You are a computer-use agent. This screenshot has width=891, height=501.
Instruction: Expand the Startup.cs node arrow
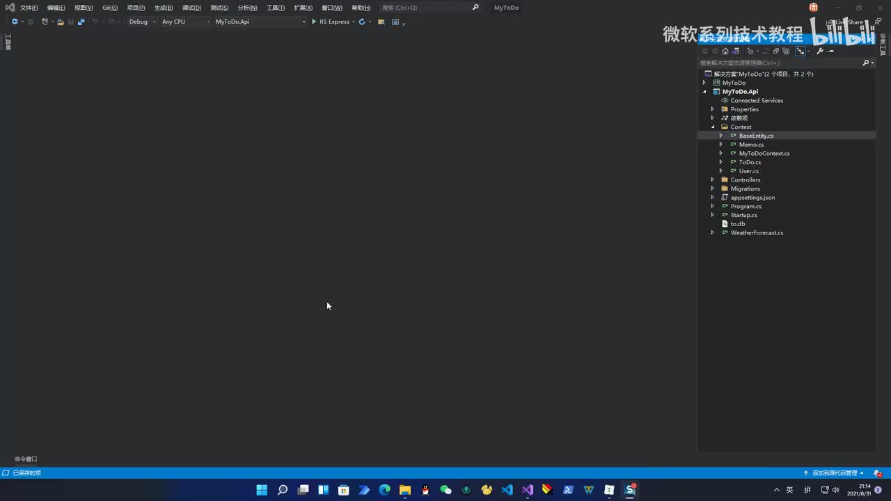click(x=713, y=215)
